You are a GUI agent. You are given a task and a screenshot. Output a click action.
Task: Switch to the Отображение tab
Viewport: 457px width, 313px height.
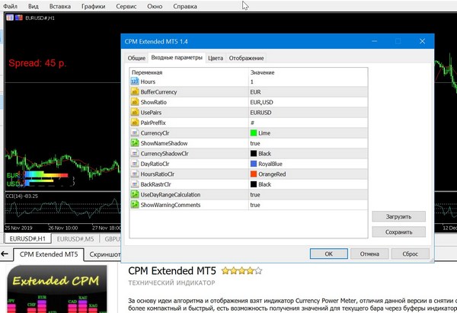click(246, 58)
